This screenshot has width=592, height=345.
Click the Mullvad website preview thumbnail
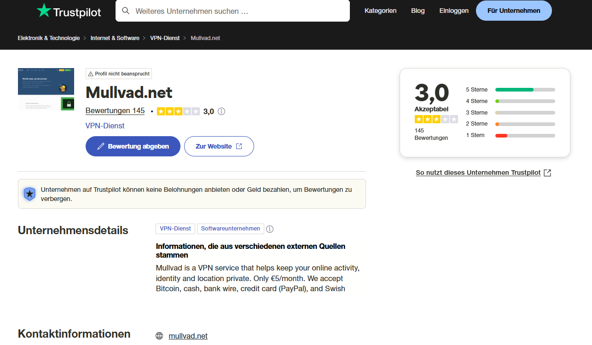tap(46, 89)
